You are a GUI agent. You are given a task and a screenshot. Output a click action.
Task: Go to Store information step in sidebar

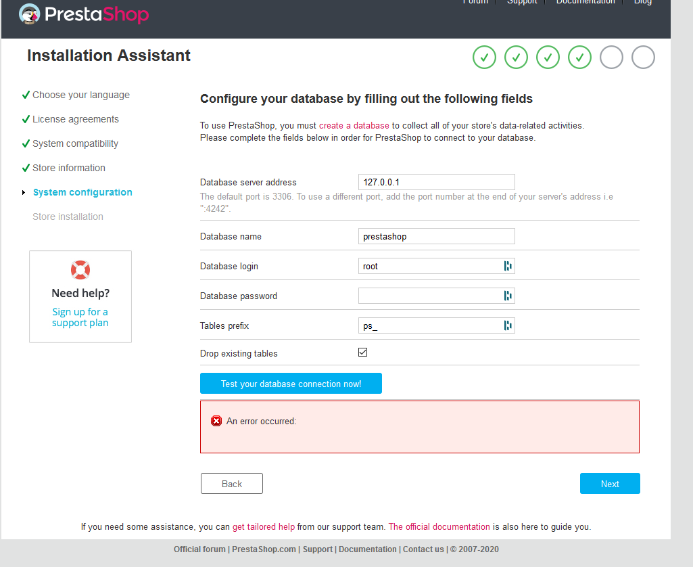pyautogui.click(x=69, y=168)
